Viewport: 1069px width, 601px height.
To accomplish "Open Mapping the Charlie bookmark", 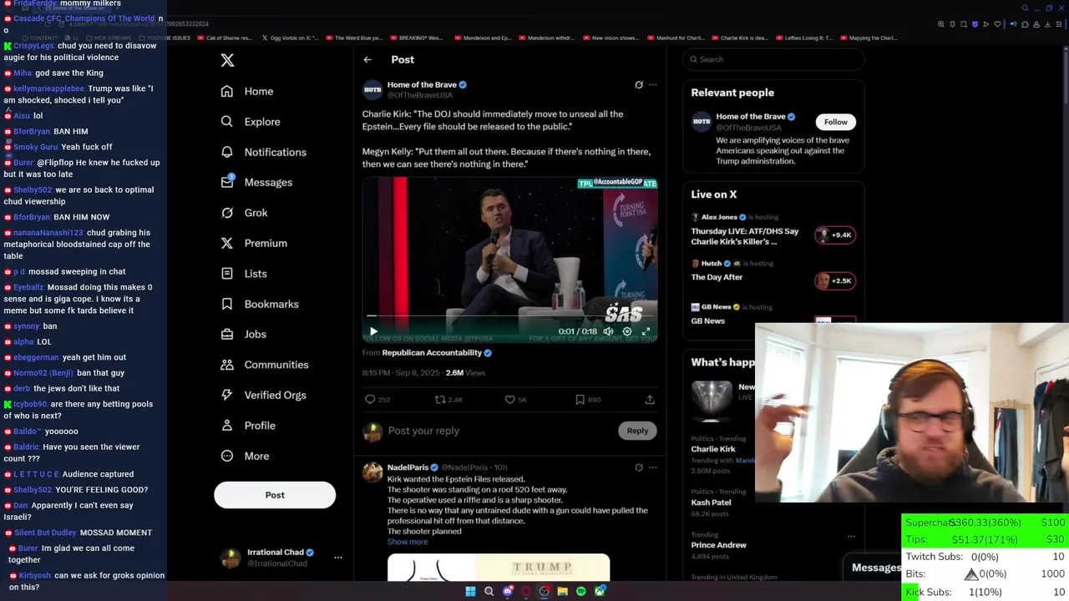I will (869, 38).
